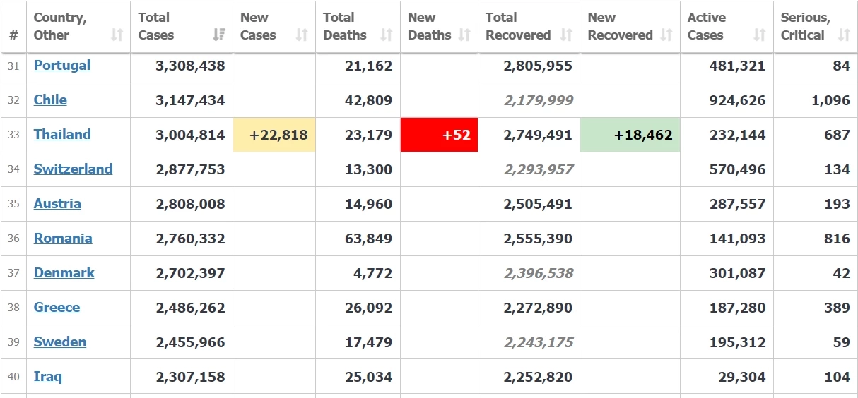Open Denmark's country page
The image size is (858, 398).
coord(64,273)
